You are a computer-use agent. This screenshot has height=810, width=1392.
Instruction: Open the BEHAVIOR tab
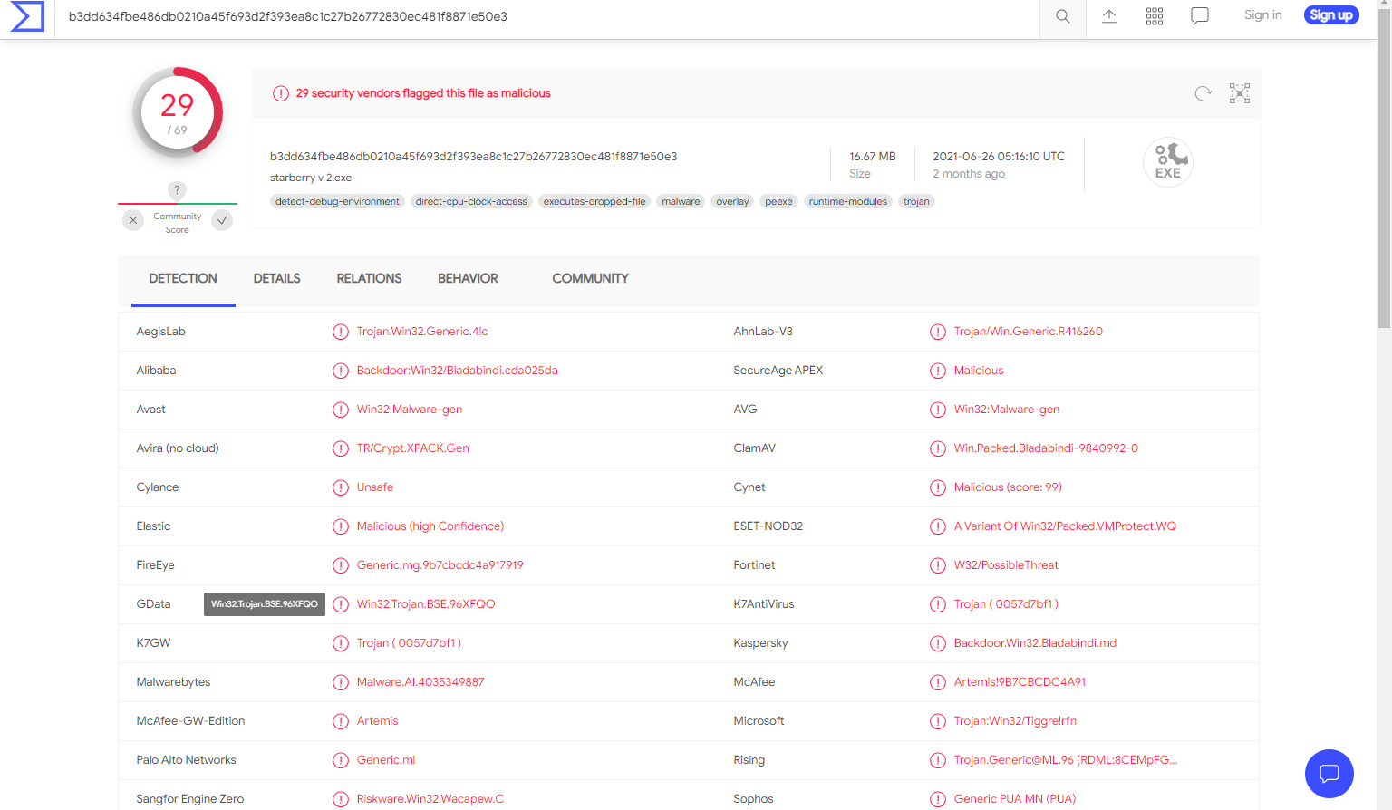click(468, 279)
